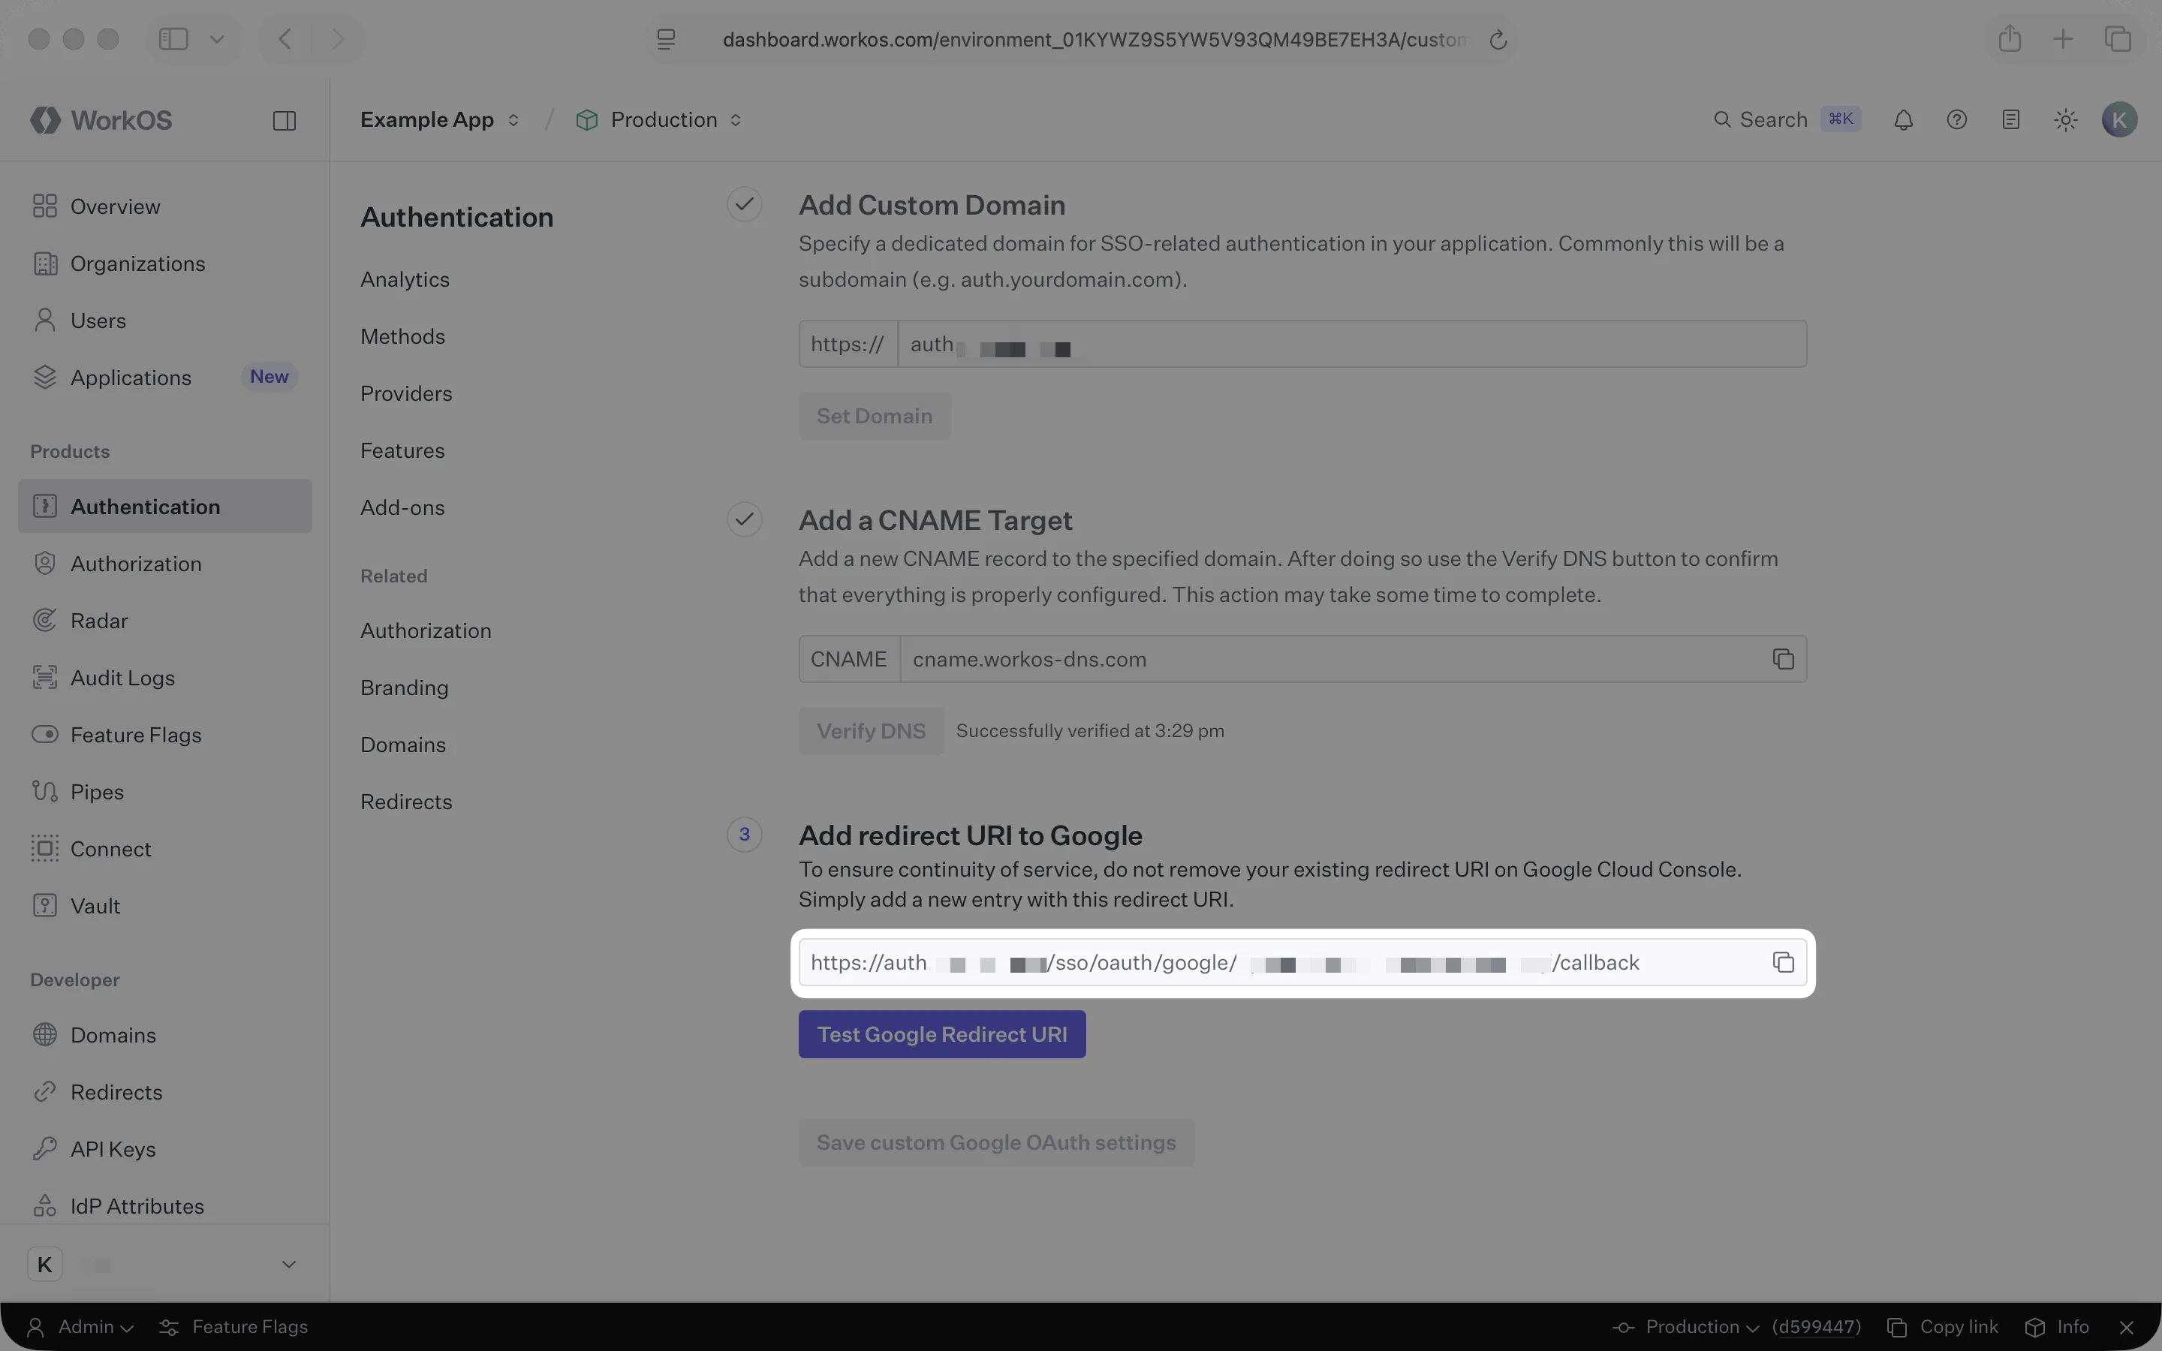Screen dimensions: 2162x1351
Task: Go to Features subsection
Action: pyautogui.click(x=402, y=450)
